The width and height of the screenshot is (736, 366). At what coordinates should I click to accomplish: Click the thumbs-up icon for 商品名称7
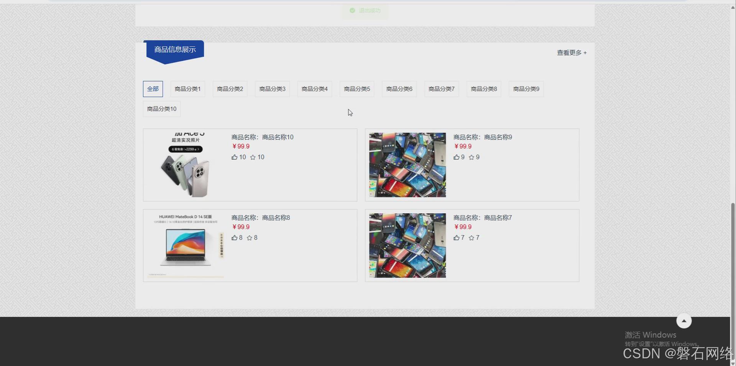456,238
